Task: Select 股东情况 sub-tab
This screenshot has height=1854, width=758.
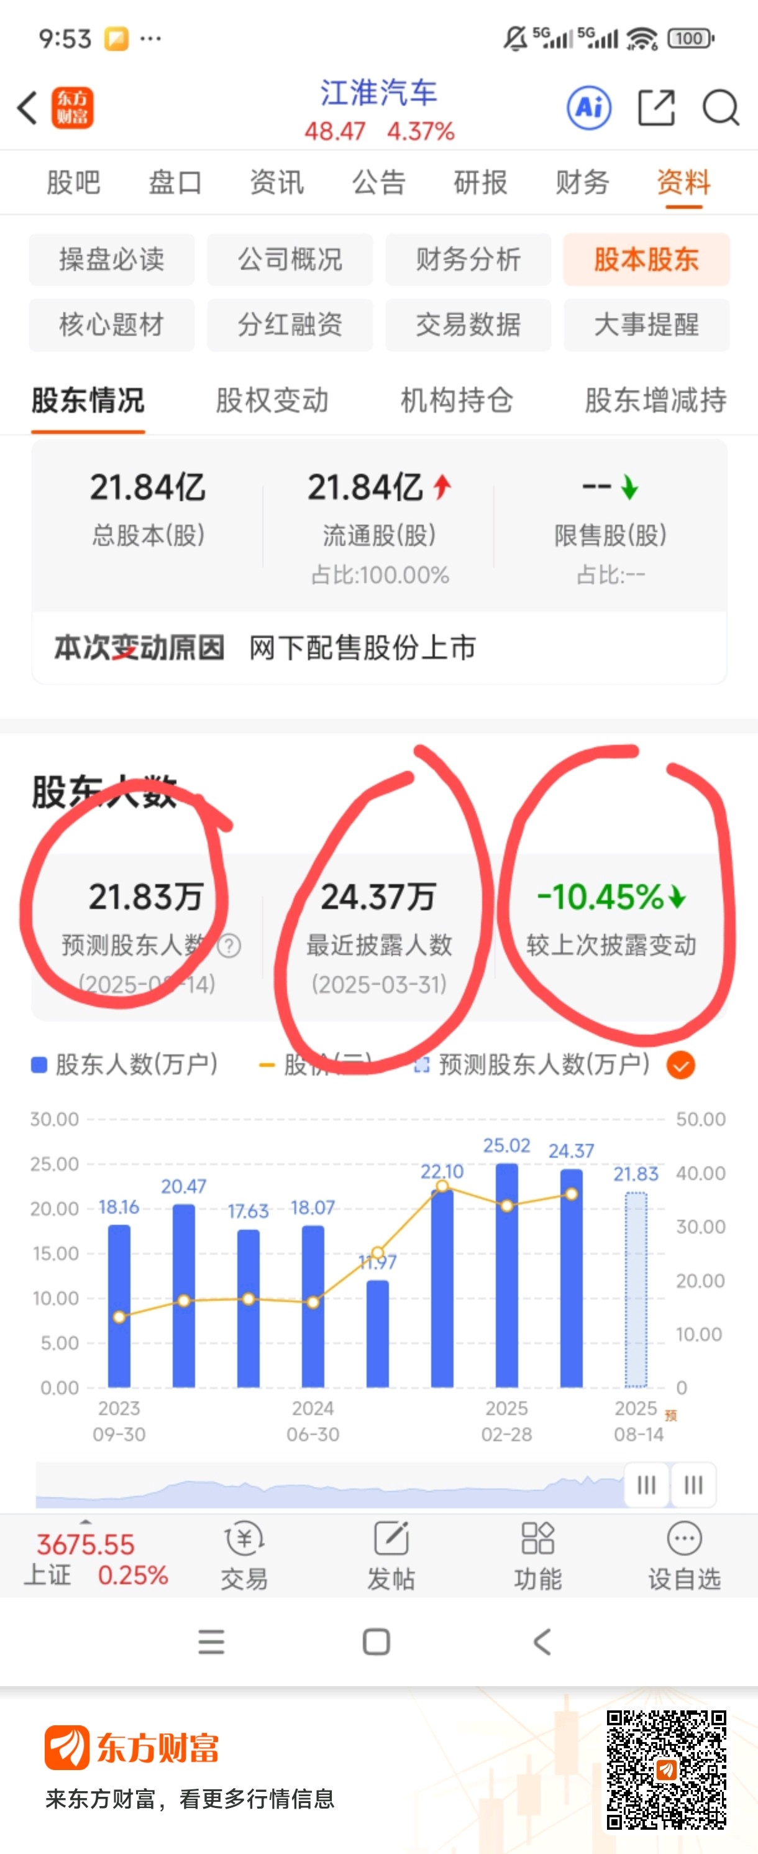Action: tap(88, 400)
